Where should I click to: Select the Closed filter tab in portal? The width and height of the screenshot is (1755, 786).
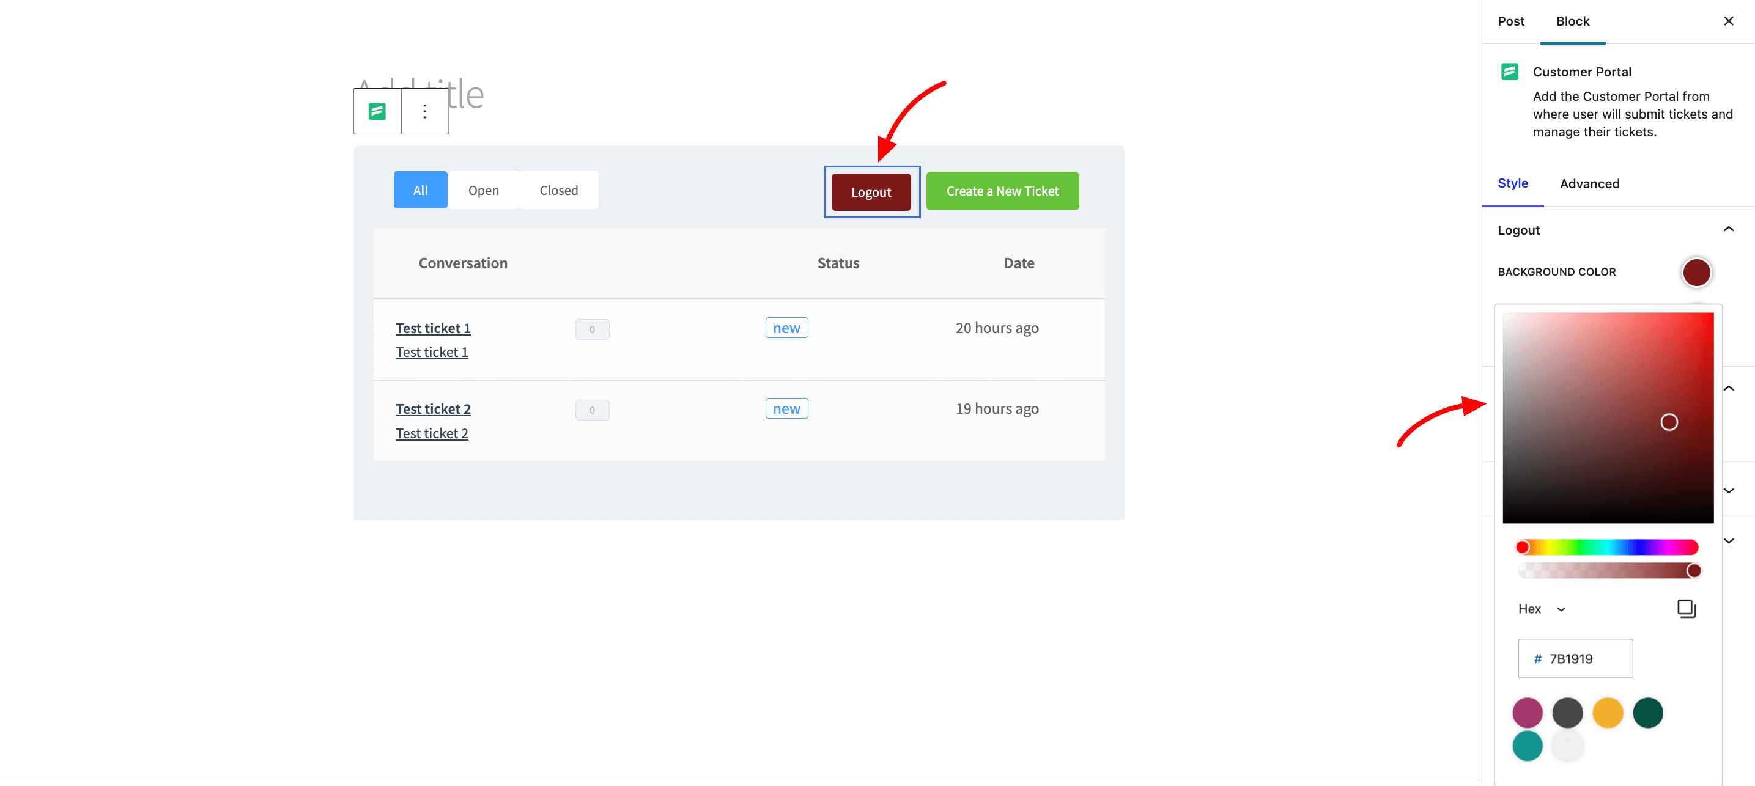pos(558,189)
